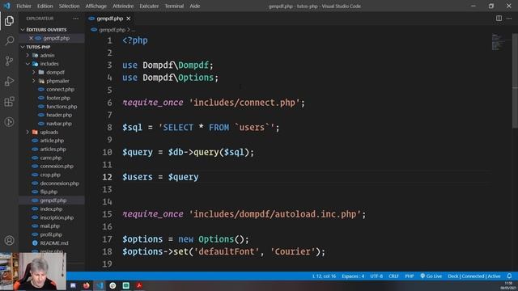Close the genpdf.php editor tab

[x=129, y=19]
